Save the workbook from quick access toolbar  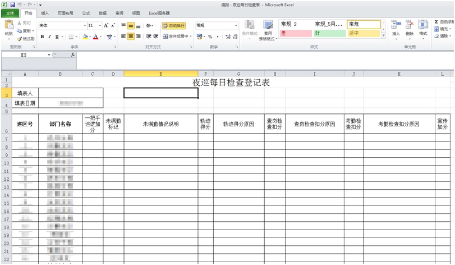(x=12, y=4)
